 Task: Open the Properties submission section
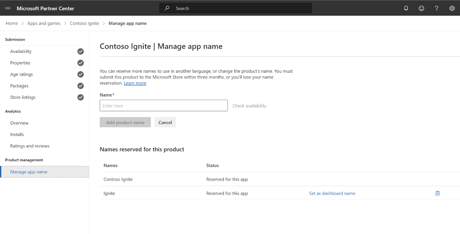[x=20, y=63]
